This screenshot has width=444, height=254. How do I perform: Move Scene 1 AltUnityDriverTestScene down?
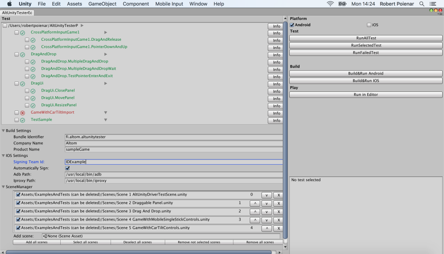click(267, 195)
